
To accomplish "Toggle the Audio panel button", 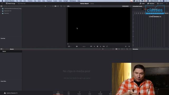I will [x=142, y=3].
